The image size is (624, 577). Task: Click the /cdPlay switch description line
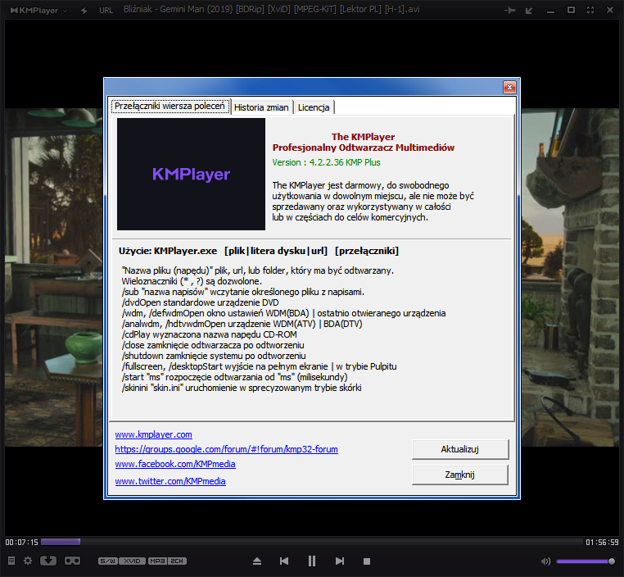(x=210, y=334)
